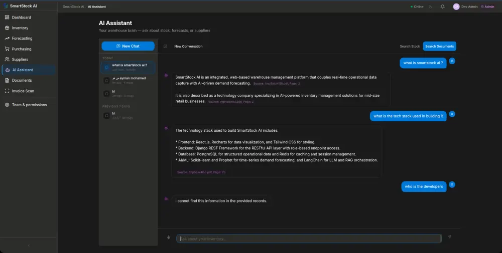Click the Dev Admin user name
Viewport: 502px width, 253px height.
point(469,7)
